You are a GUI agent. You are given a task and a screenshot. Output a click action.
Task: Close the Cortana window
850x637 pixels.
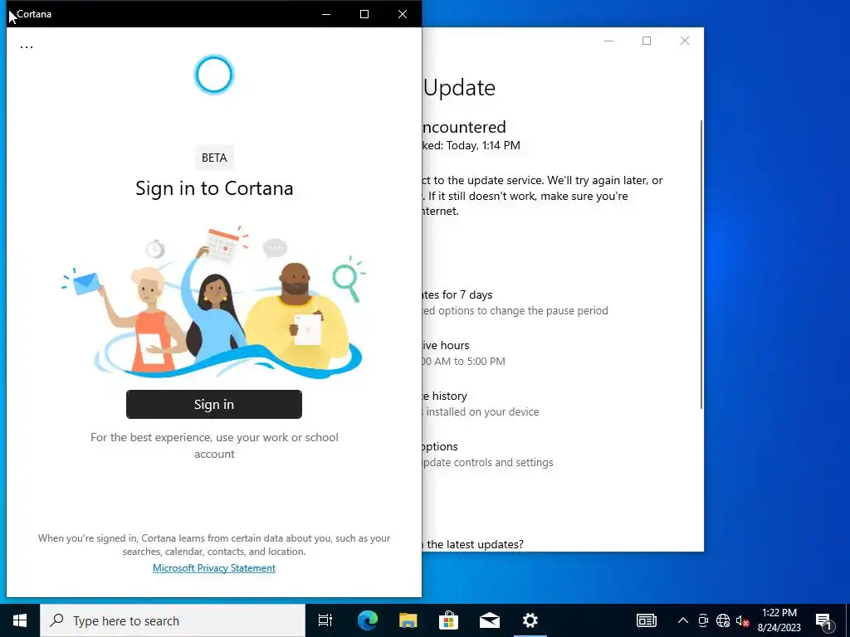(x=403, y=14)
